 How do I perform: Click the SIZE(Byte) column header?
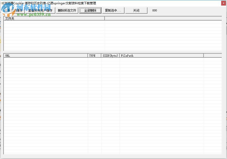(110, 55)
